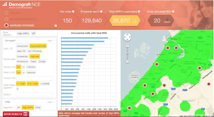Image resolution: width=214 pixels, height=117 pixels.
Task: Open the High-ARPU customers info icon
Action: coord(139,12)
